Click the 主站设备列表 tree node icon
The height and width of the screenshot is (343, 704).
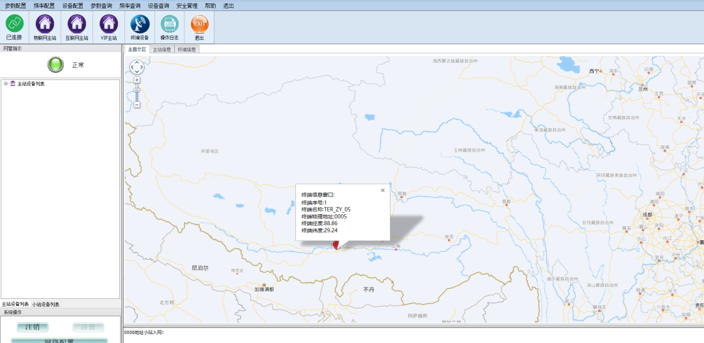pyautogui.click(x=12, y=84)
